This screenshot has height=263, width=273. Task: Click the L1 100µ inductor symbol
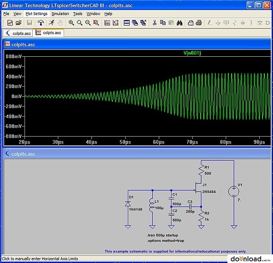pos(152,205)
